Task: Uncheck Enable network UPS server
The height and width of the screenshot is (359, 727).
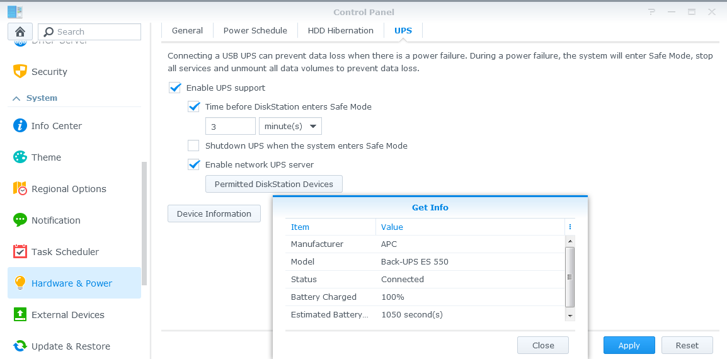Action: click(194, 164)
